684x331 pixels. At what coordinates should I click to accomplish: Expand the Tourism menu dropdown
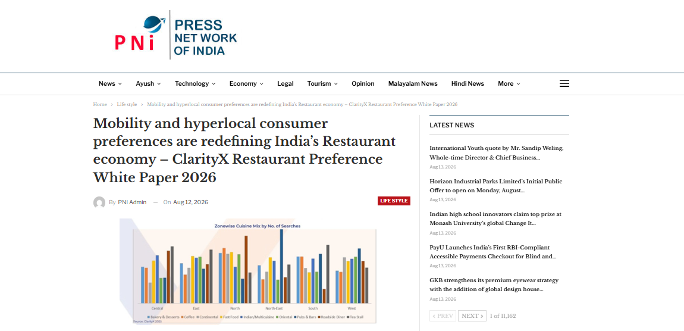322,84
